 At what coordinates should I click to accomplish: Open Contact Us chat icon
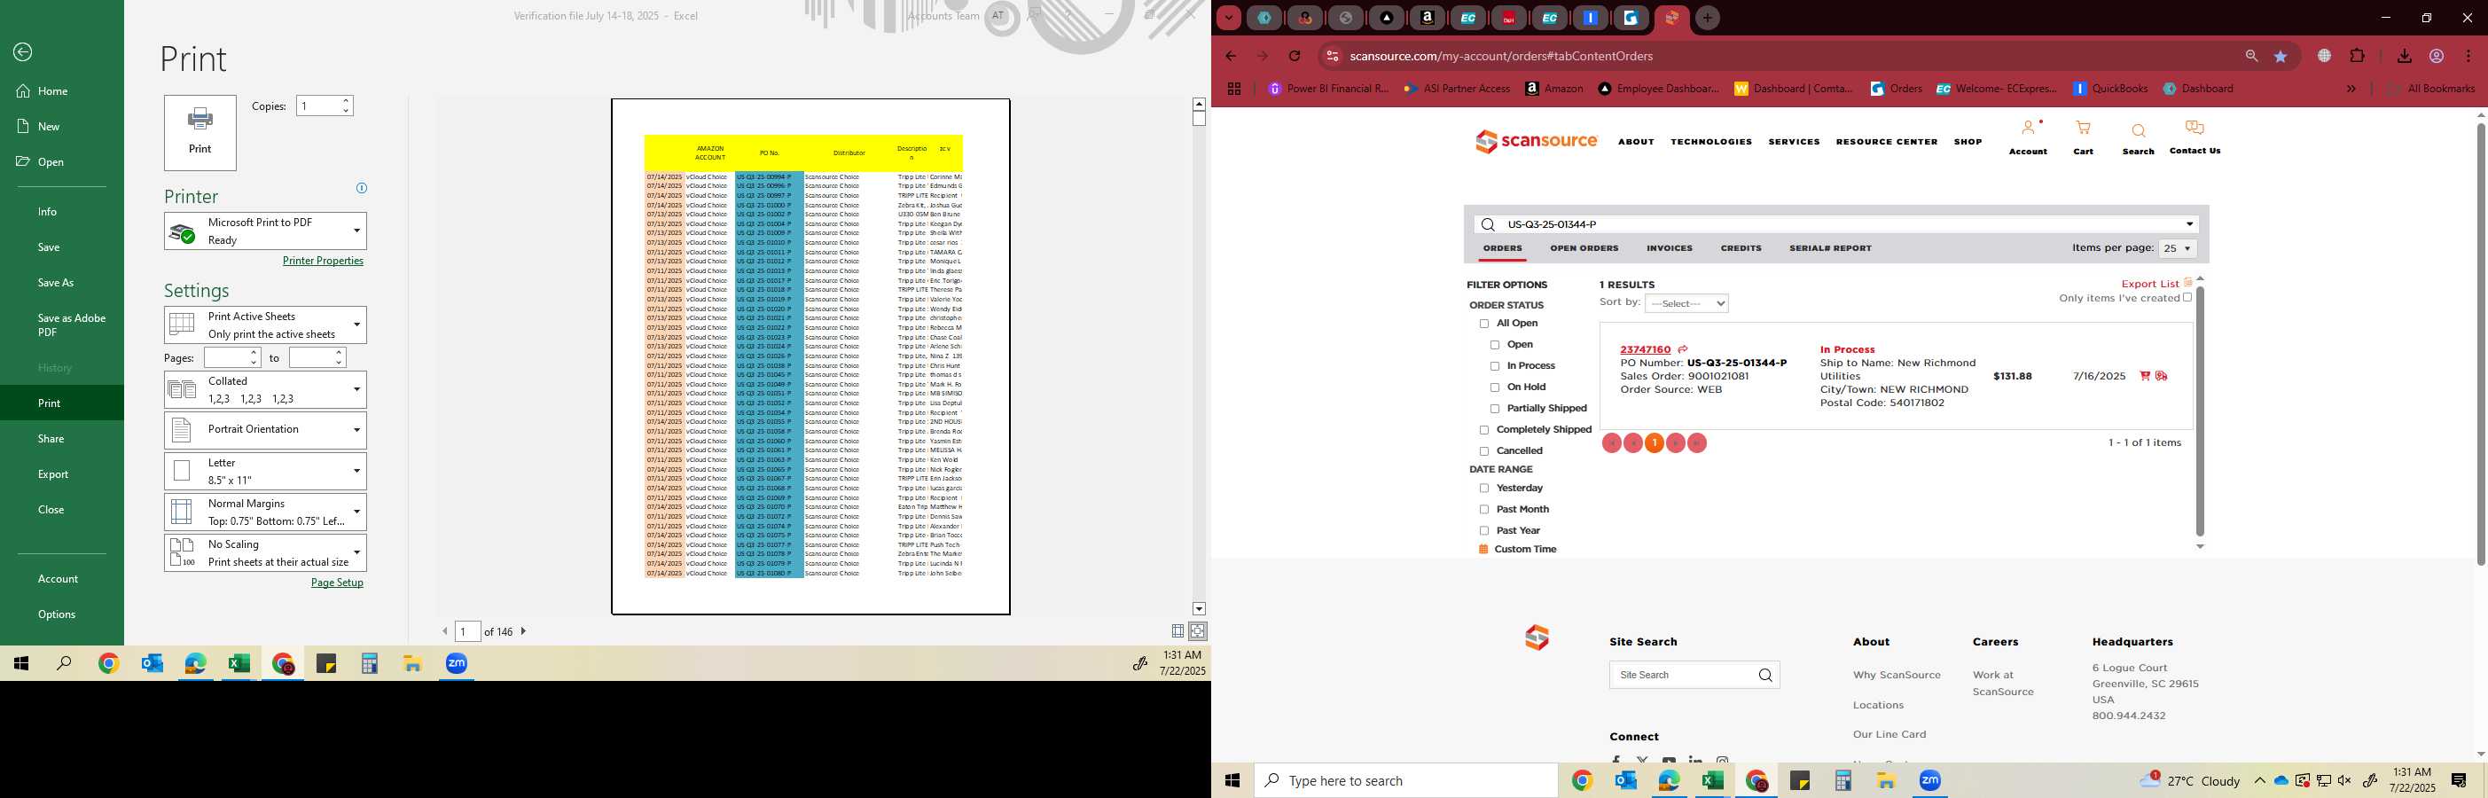pyautogui.click(x=2195, y=129)
